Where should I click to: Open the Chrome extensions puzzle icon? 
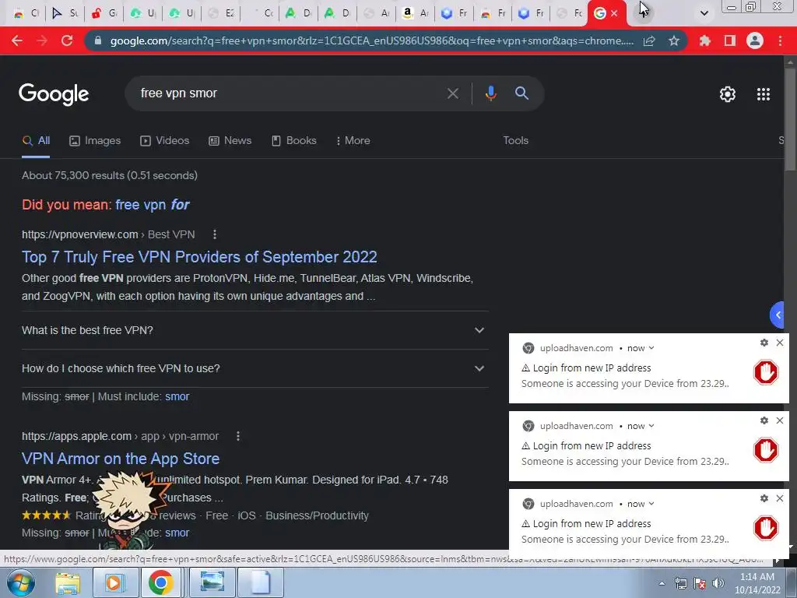[704, 40]
